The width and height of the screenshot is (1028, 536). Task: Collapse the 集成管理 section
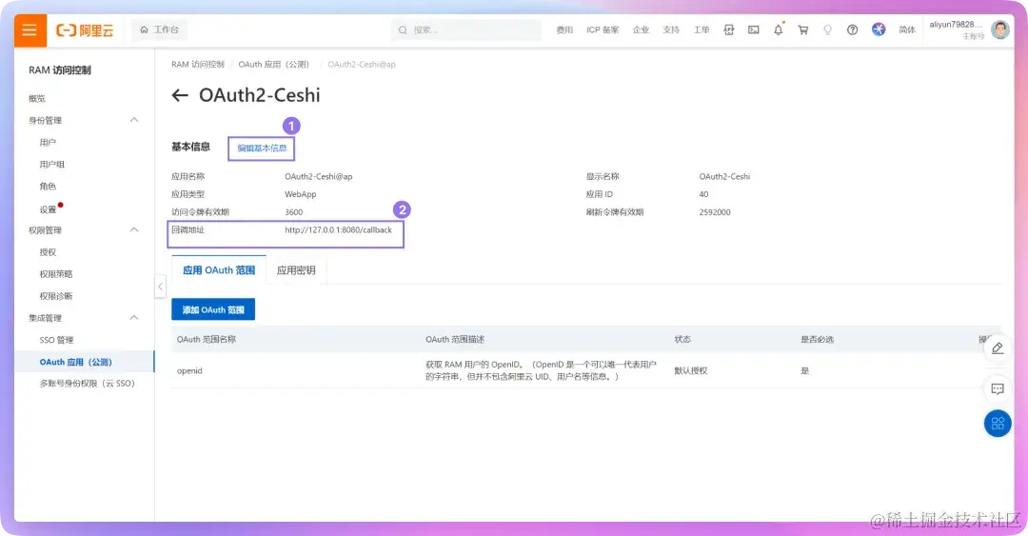[x=134, y=318]
